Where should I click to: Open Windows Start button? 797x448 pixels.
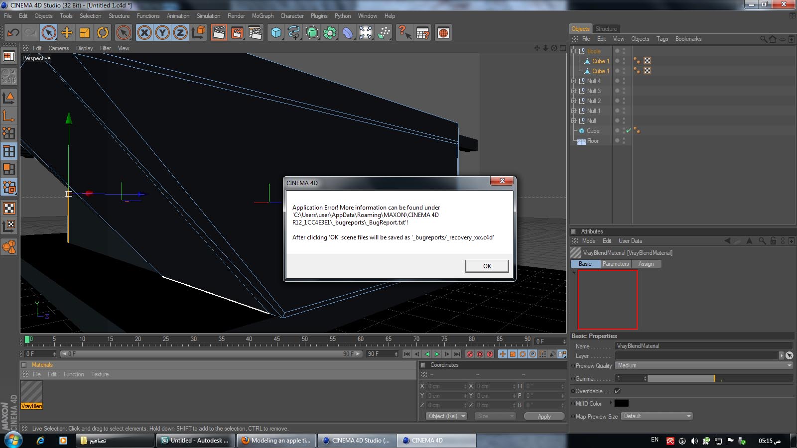[13, 440]
